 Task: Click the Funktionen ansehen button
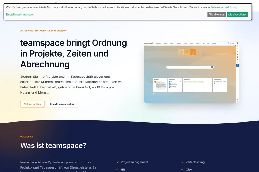(62, 104)
